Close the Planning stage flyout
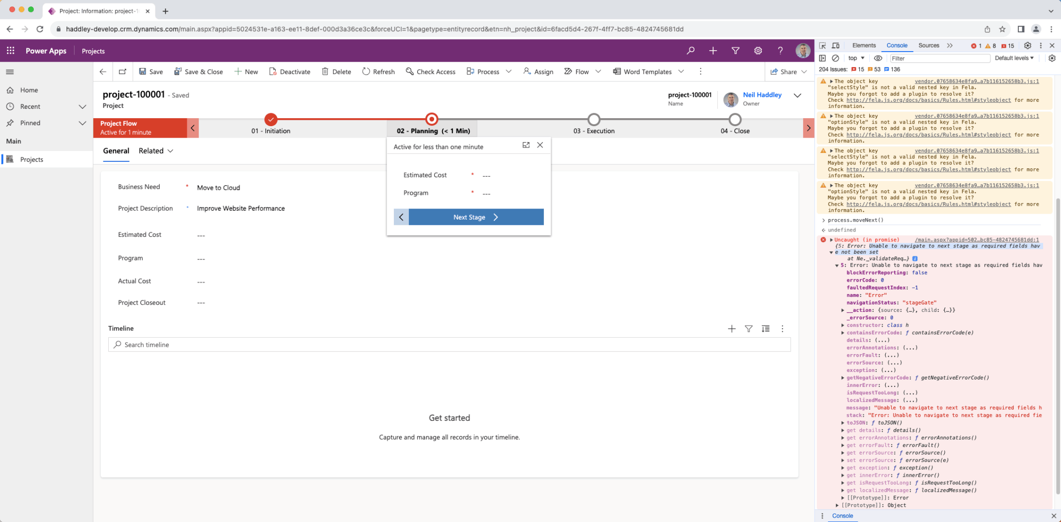Image resolution: width=1061 pixels, height=522 pixels. (540, 145)
